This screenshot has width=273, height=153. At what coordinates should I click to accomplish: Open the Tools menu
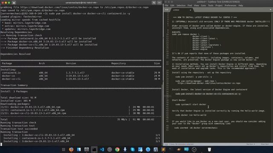[210, 6]
